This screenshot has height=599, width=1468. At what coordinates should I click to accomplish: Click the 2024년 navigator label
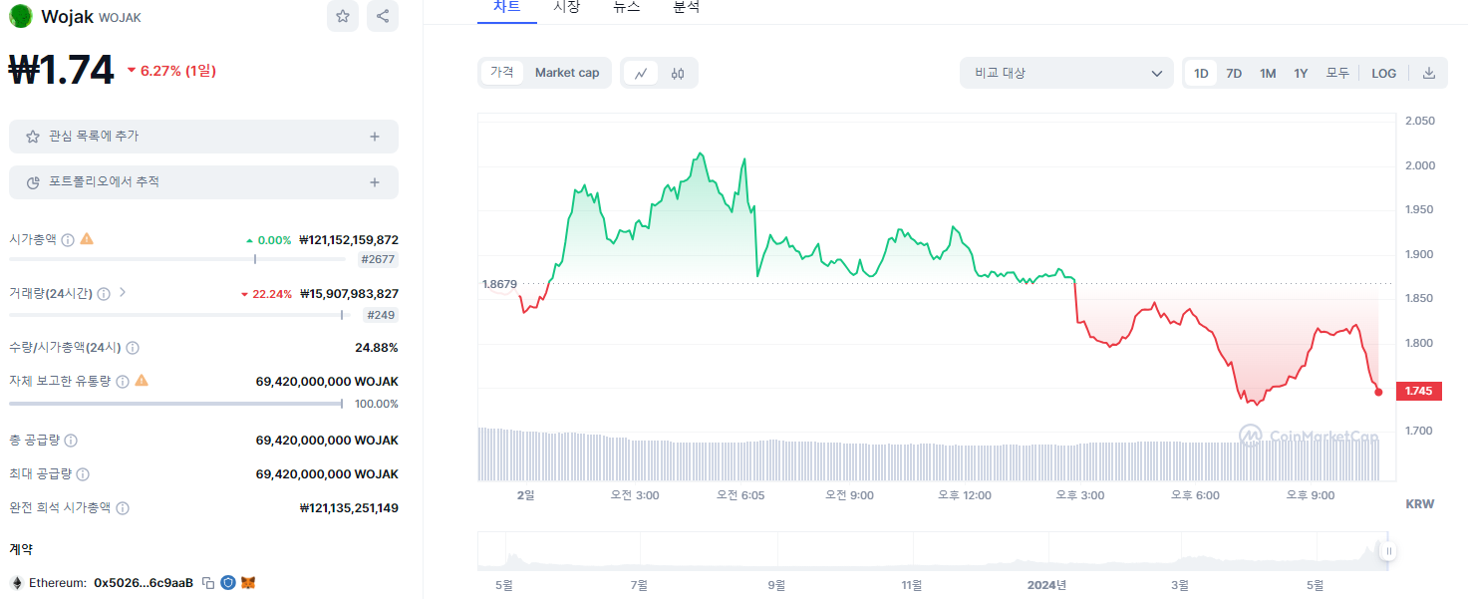[1047, 585]
